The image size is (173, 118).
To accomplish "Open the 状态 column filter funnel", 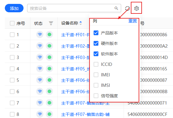I will pos(51,23).
